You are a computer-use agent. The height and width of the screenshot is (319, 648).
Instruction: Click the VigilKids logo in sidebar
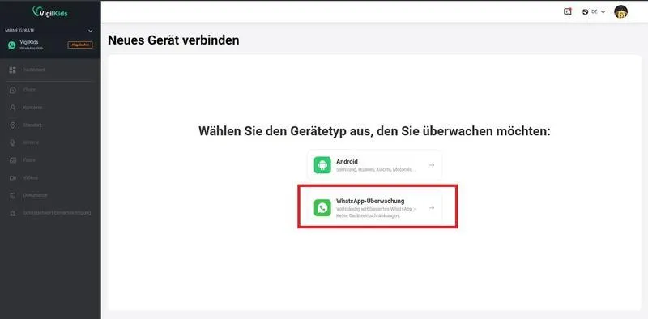tap(50, 12)
